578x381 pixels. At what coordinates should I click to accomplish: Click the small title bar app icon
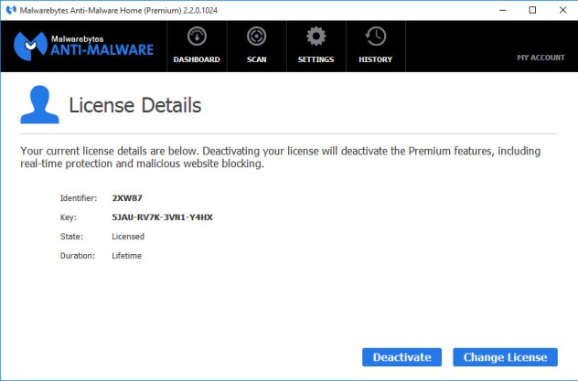[10, 10]
